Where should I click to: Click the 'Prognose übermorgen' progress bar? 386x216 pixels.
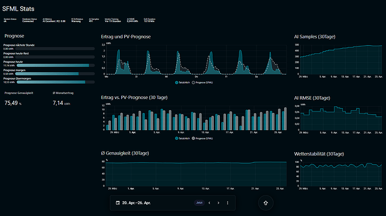click(x=55, y=82)
